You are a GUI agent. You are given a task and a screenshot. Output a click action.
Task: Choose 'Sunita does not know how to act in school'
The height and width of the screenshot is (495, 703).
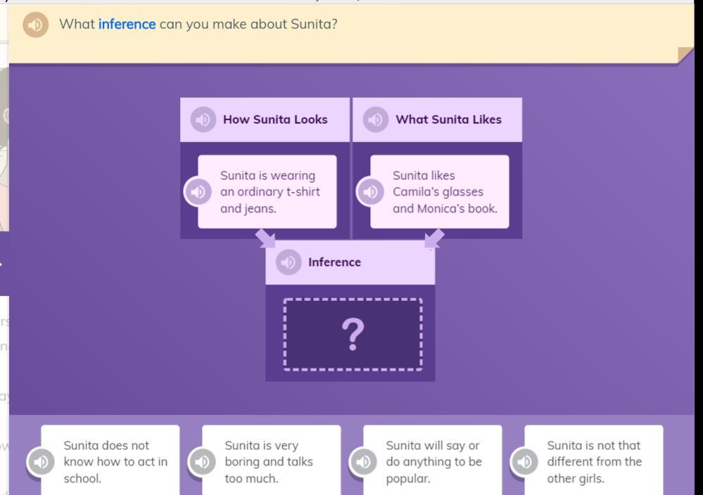click(x=115, y=461)
